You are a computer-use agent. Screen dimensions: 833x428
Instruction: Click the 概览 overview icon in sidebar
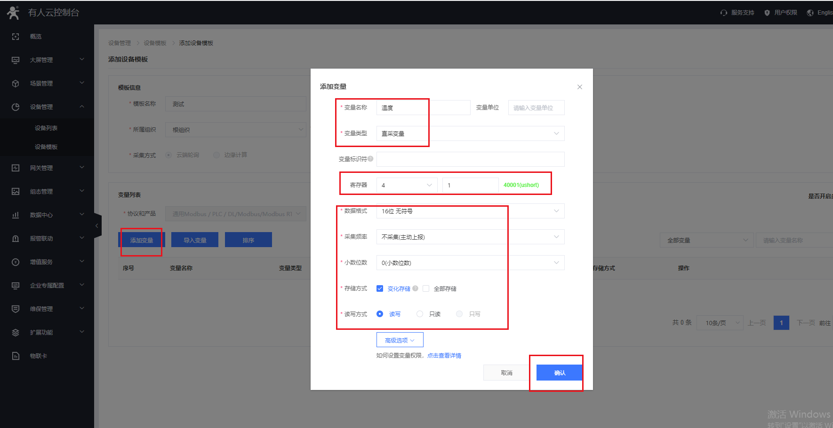point(16,37)
